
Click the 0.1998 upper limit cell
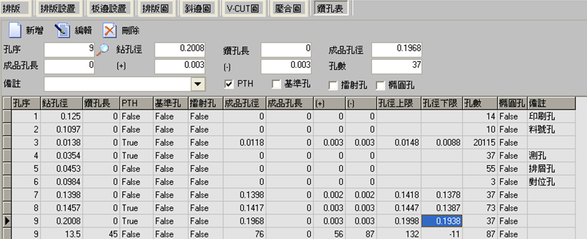399,221
